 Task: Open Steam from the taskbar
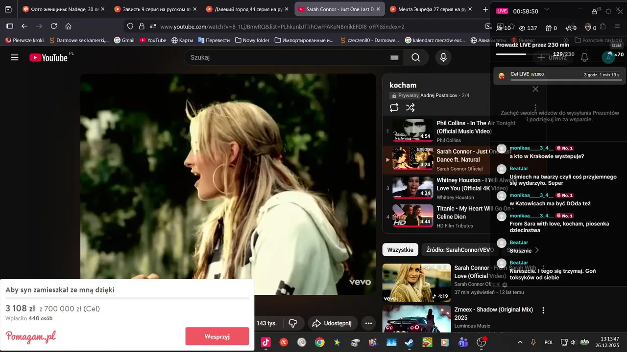coord(409,342)
